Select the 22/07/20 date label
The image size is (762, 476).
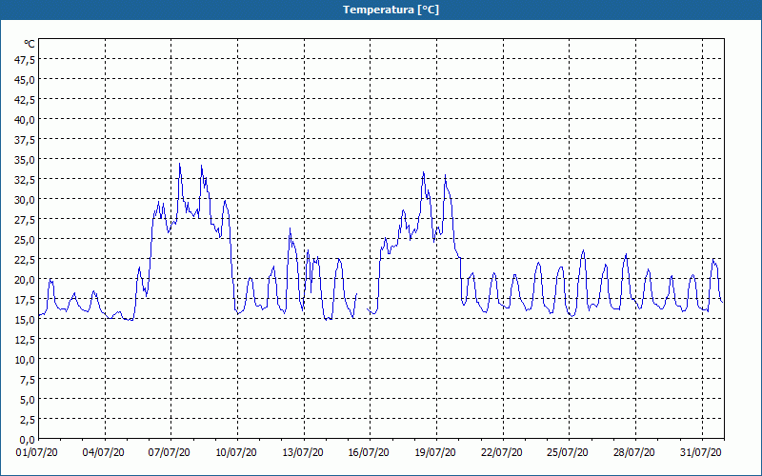click(x=502, y=453)
